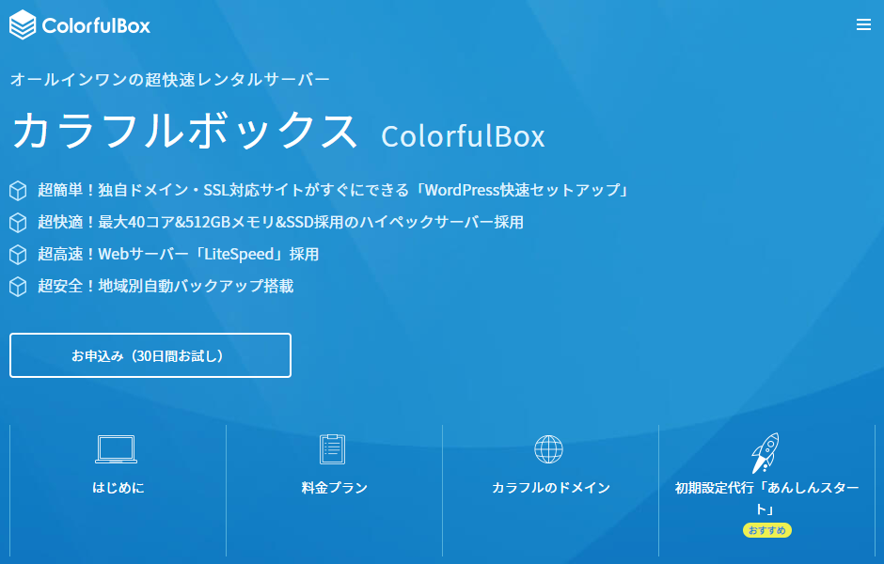Image resolution: width=884 pixels, height=564 pixels.
Task: Open the hamburger menu icon
Action: [x=863, y=24]
